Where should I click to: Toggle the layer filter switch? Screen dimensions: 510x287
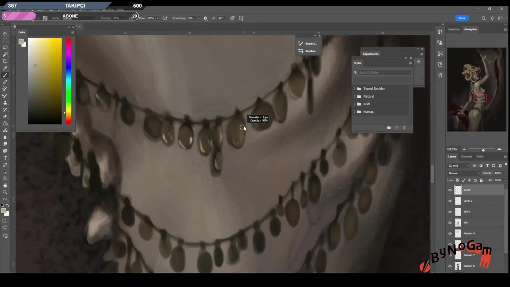(x=506, y=165)
